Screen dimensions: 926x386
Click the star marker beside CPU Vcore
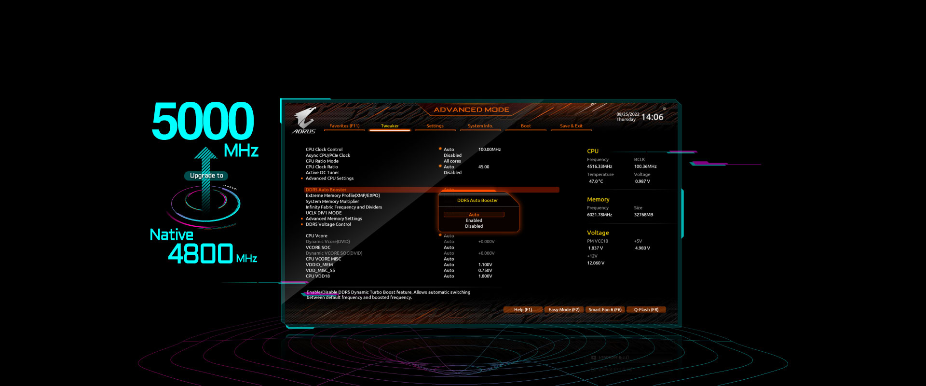tap(440, 235)
